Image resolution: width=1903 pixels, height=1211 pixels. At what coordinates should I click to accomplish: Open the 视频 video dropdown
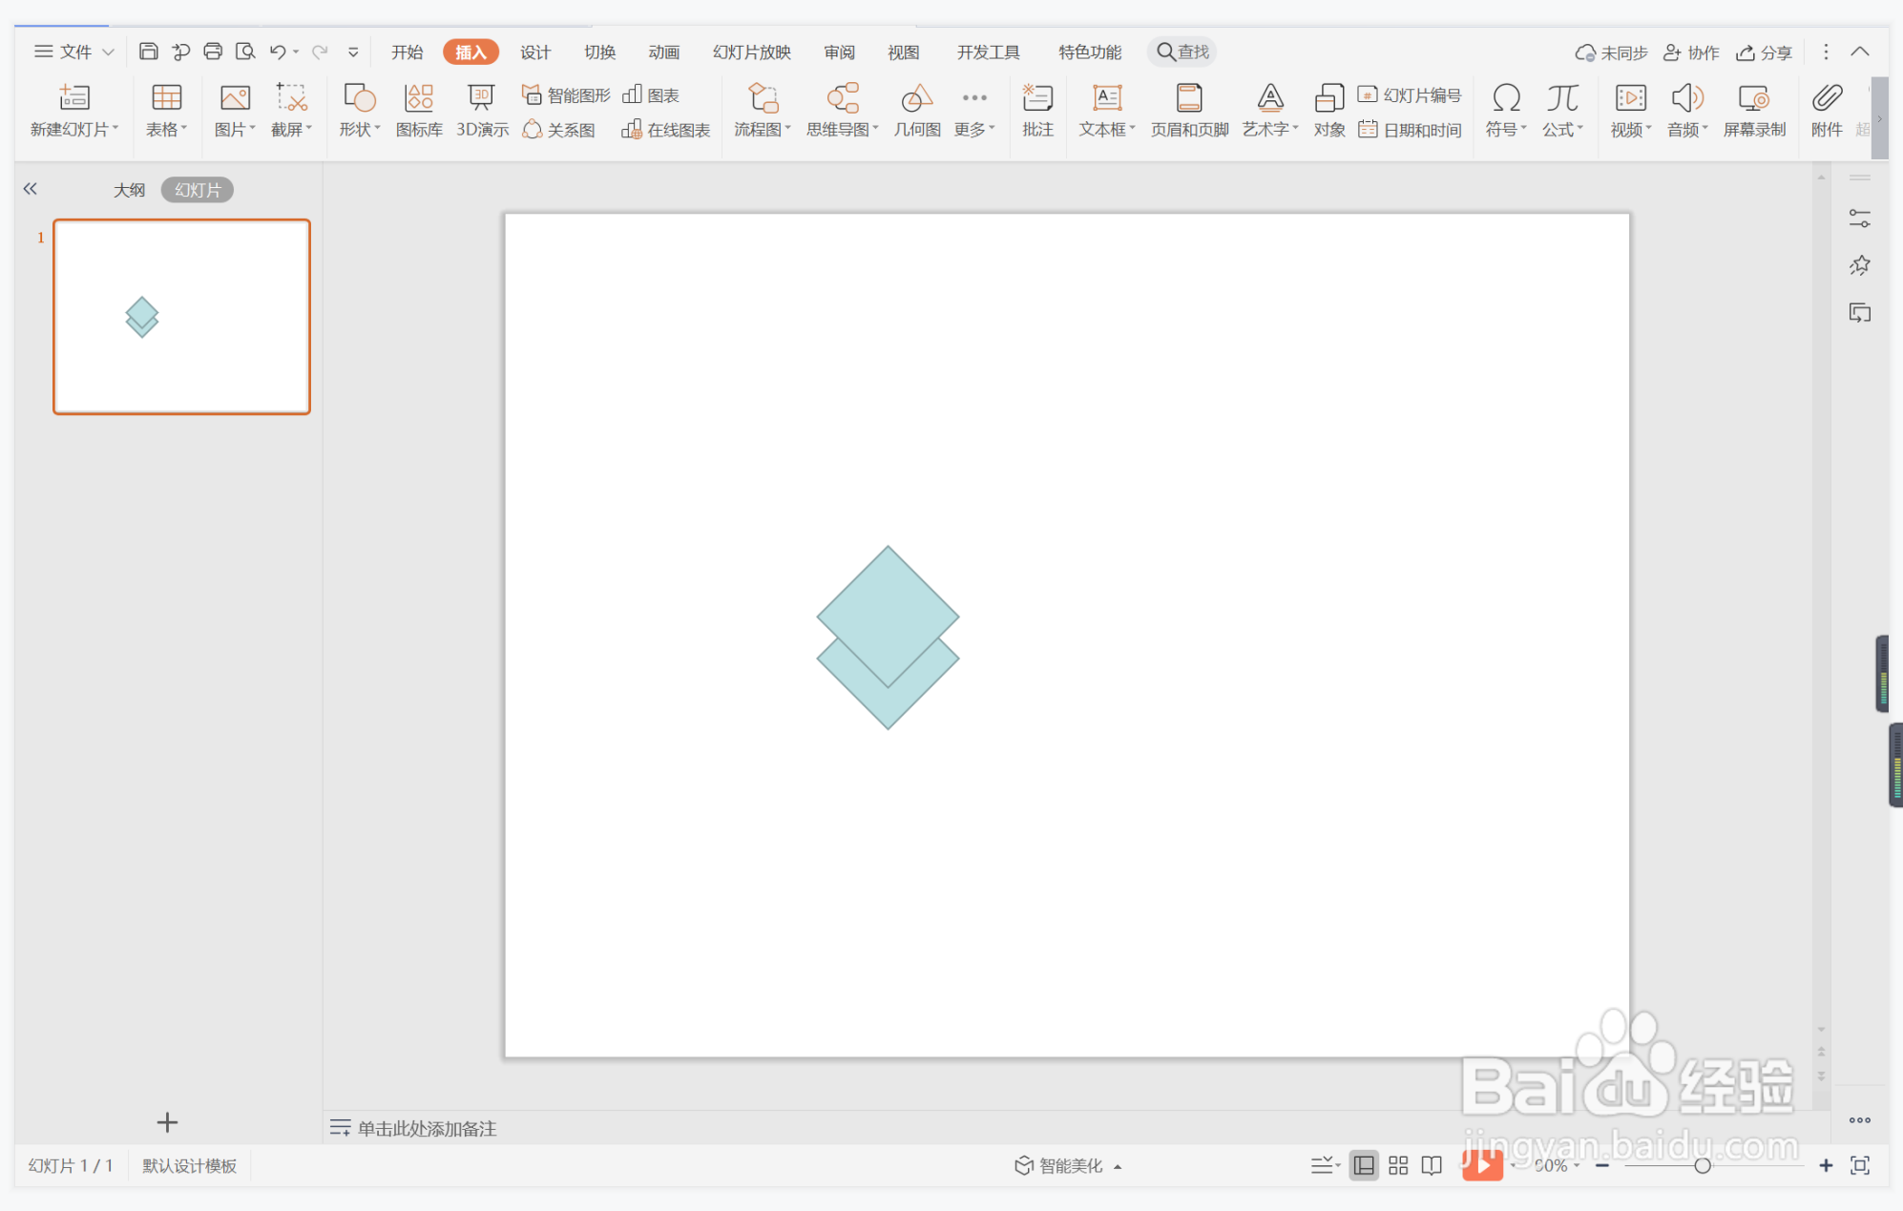tap(1630, 111)
